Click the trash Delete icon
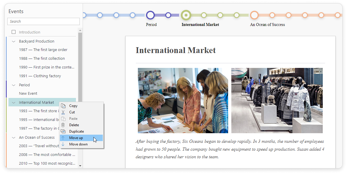The height and width of the screenshot is (174, 347). pos(63,125)
